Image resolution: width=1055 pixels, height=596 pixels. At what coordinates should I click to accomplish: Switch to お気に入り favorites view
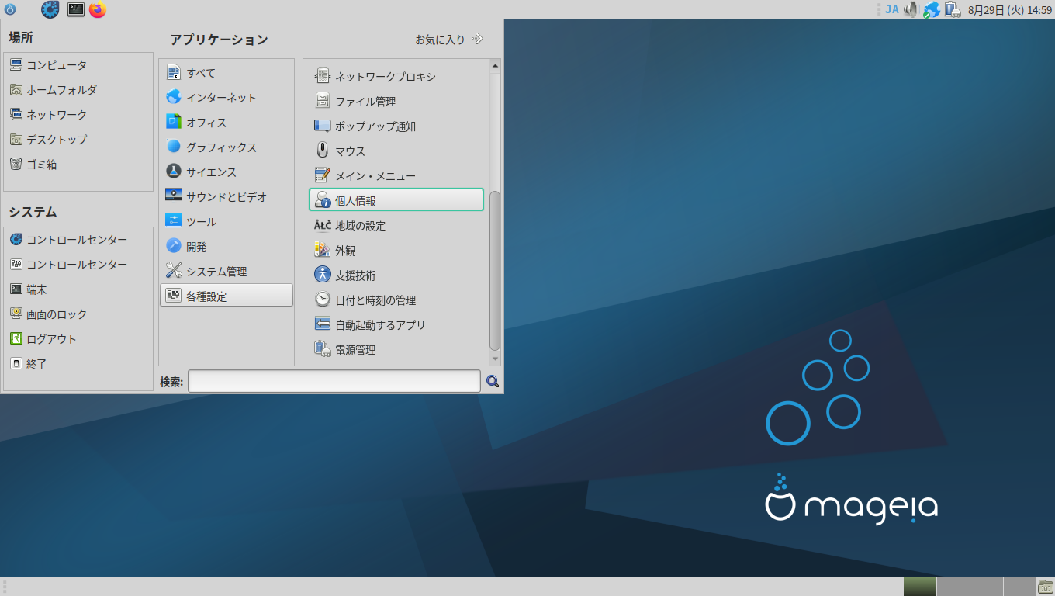click(449, 39)
